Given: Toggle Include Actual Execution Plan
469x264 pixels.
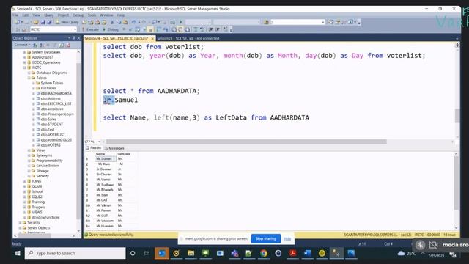Looking at the screenshot, I should pos(159,29).
